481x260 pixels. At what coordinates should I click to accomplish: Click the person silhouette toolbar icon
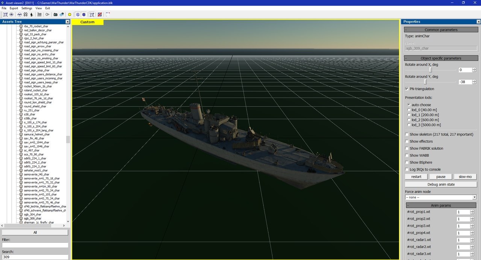tap(32, 15)
